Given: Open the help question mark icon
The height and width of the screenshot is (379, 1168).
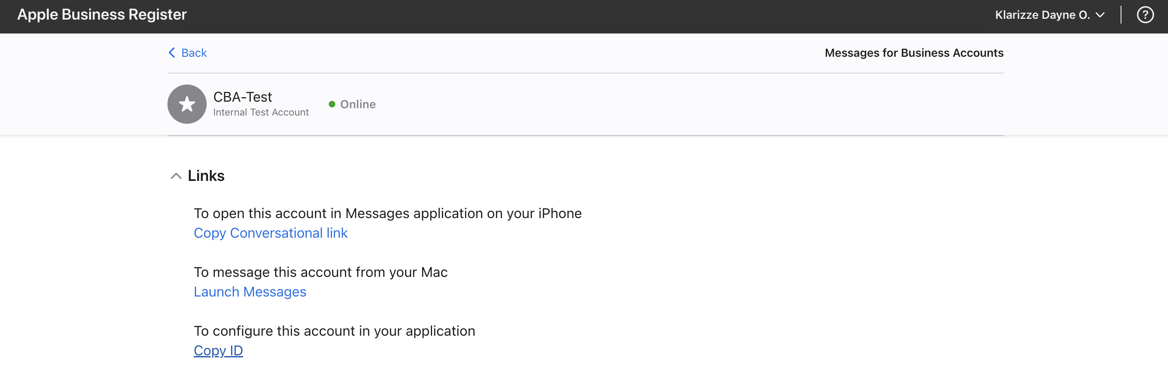Looking at the screenshot, I should click(x=1145, y=15).
